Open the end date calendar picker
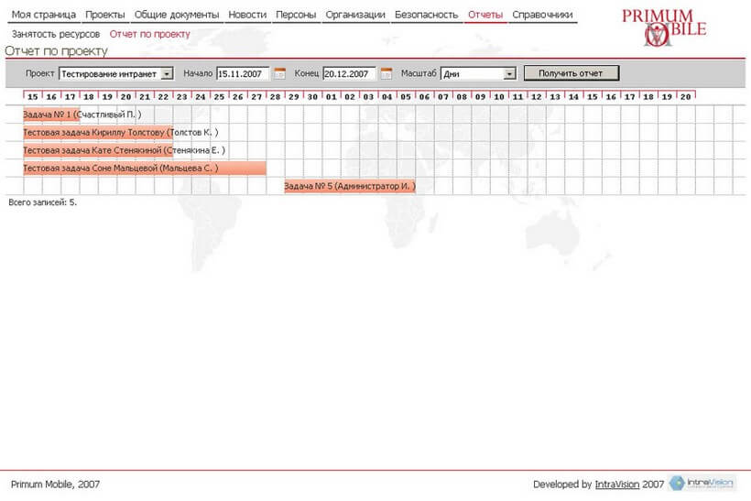 pos(386,73)
